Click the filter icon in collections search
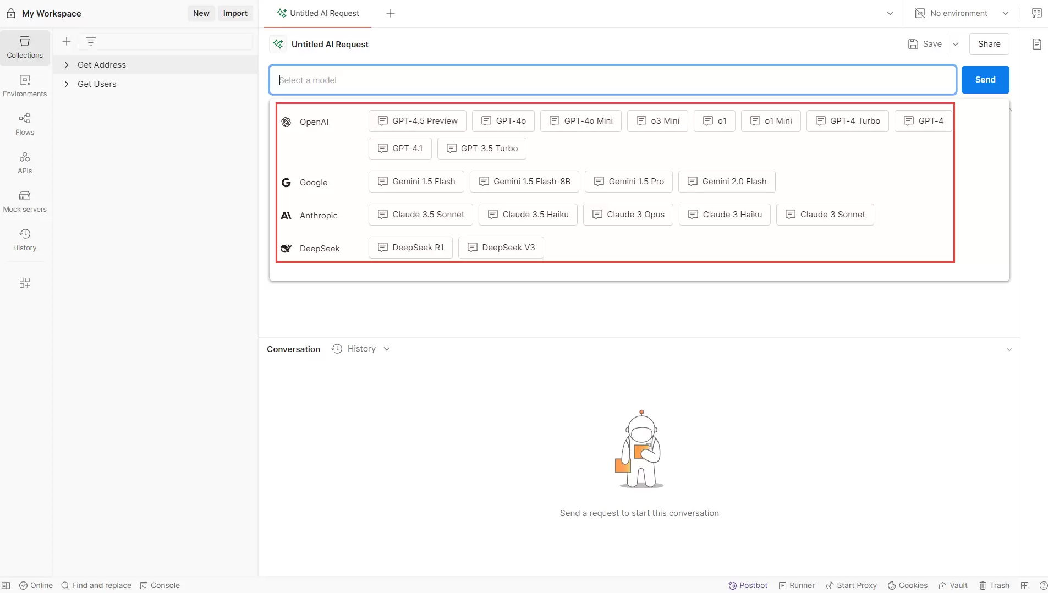Screen dimensions: 1048x593 [91, 41]
